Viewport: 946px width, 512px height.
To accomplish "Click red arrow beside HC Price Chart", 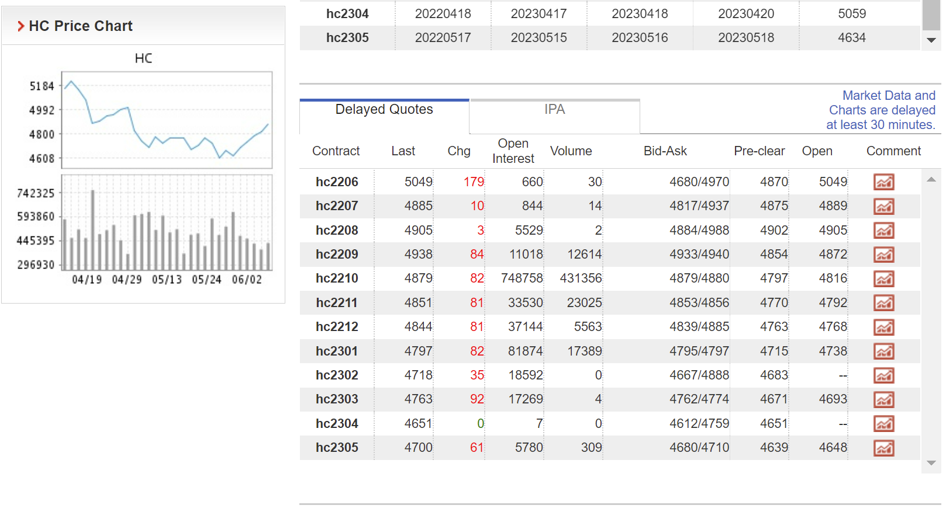I will [20, 26].
